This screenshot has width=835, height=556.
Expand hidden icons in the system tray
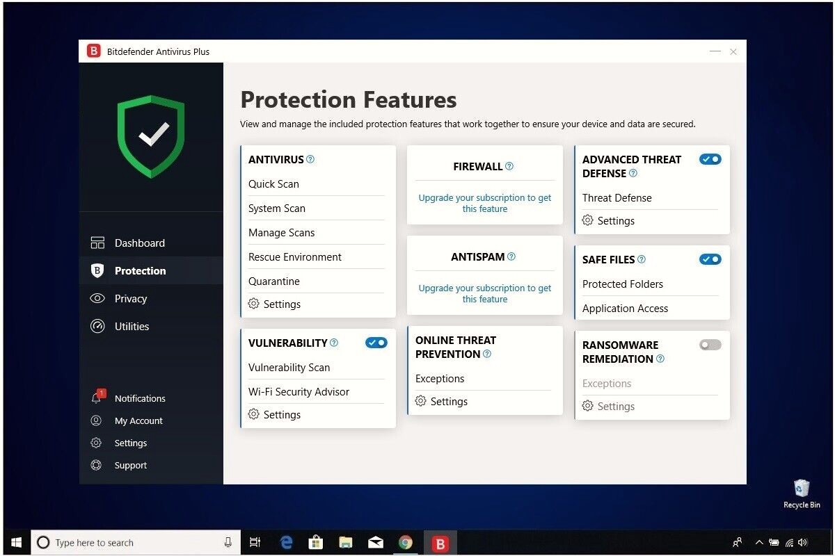click(758, 542)
